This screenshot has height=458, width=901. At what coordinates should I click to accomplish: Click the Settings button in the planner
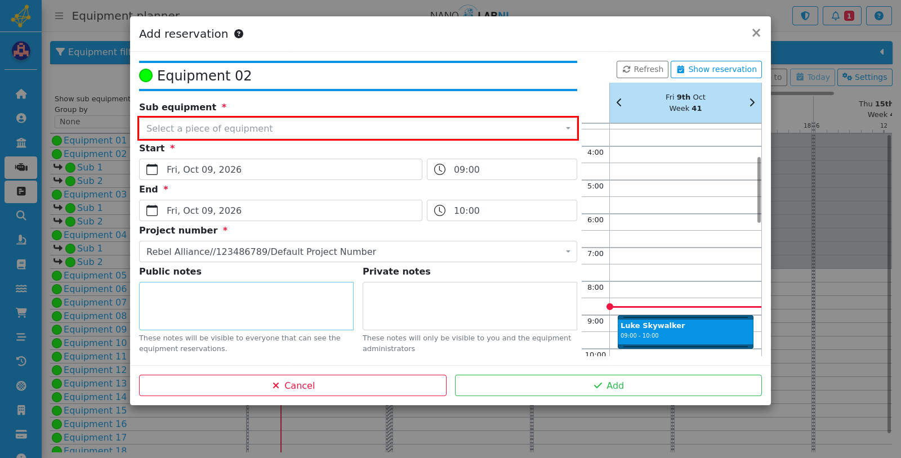pyautogui.click(x=864, y=77)
